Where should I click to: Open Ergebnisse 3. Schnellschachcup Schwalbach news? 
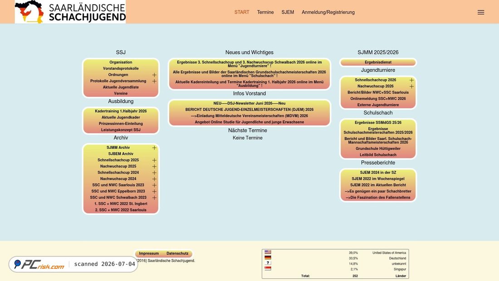click(x=249, y=64)
